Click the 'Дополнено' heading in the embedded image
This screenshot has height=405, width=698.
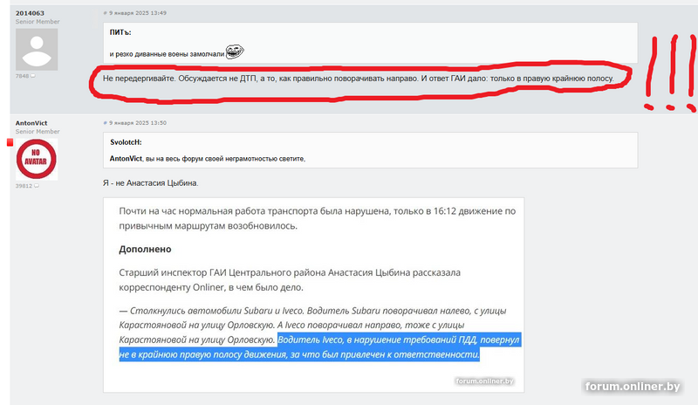pyautogui.click(x=145, y=249)
